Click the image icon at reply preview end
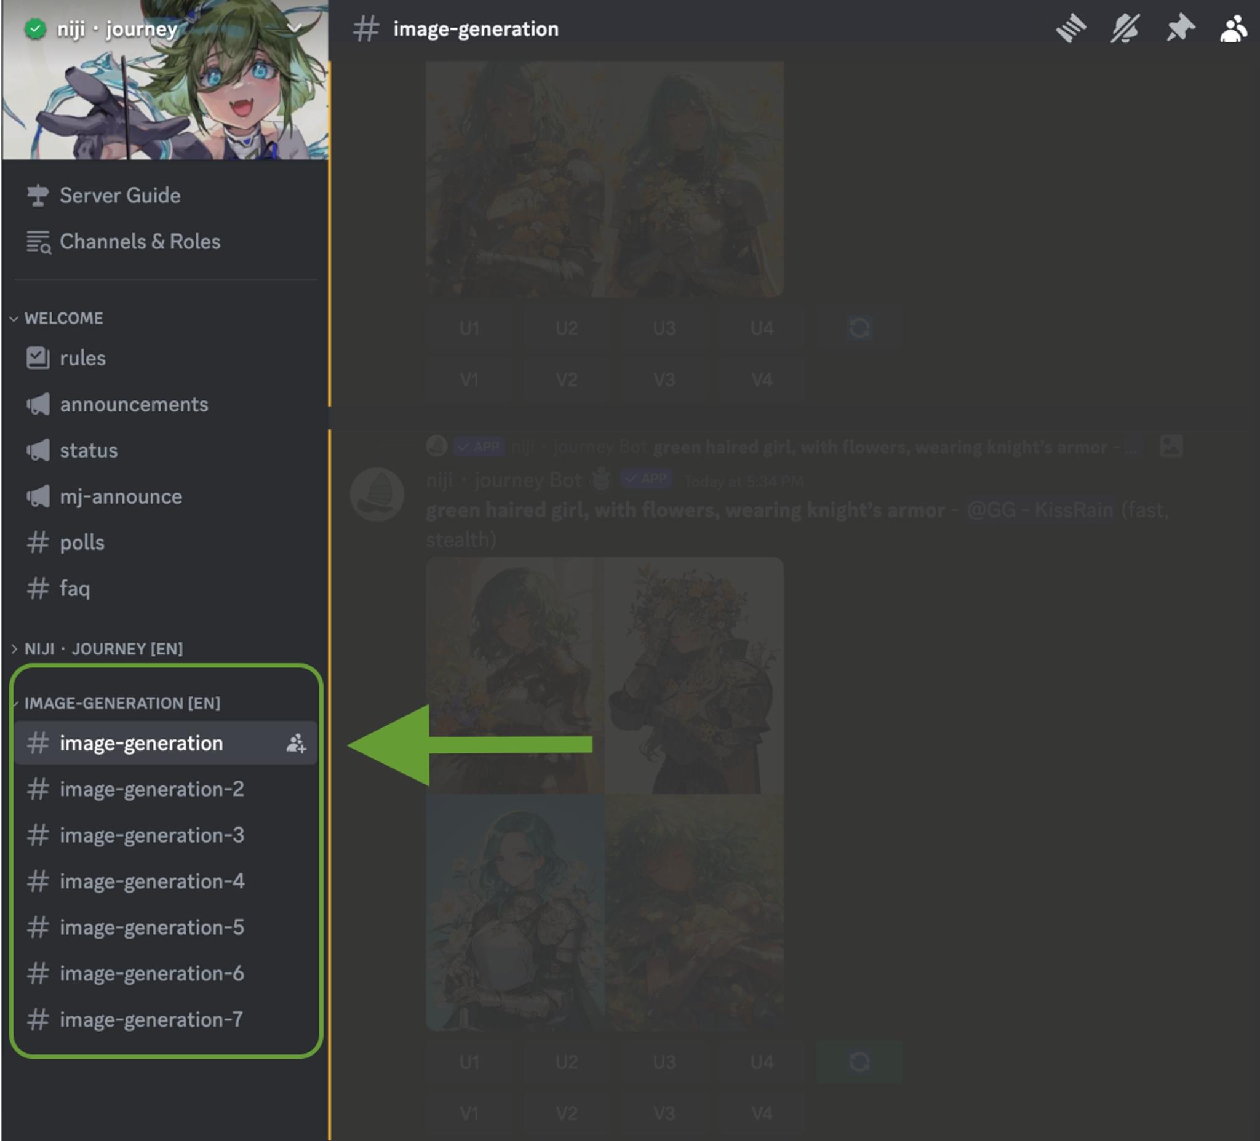The height and width of the screenshot is (1141, 1260). click(x=1171, y=446)
